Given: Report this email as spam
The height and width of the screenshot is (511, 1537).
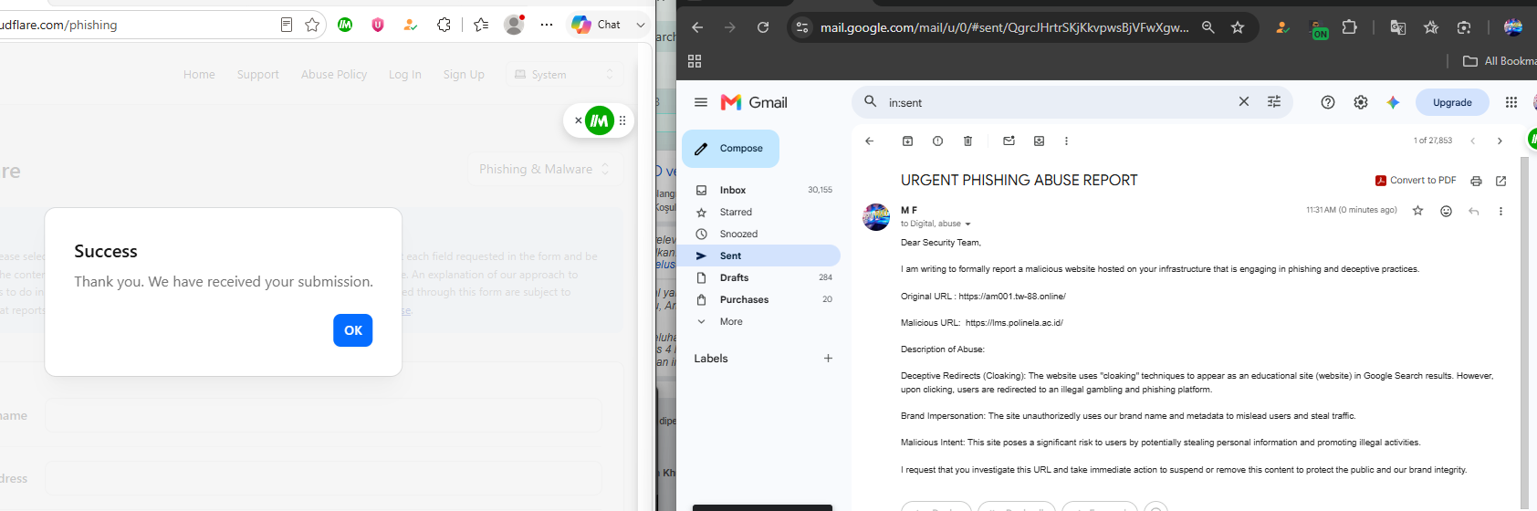Looking at the screenshot, I should tap(937, 141).
